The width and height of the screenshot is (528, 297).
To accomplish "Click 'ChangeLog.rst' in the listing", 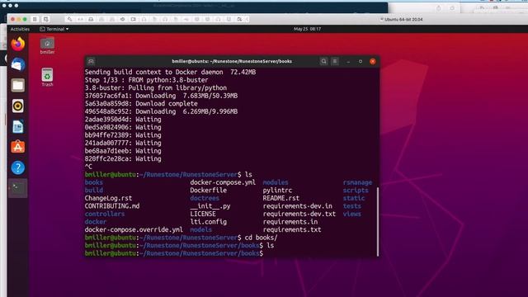I will tap(108, 198).
